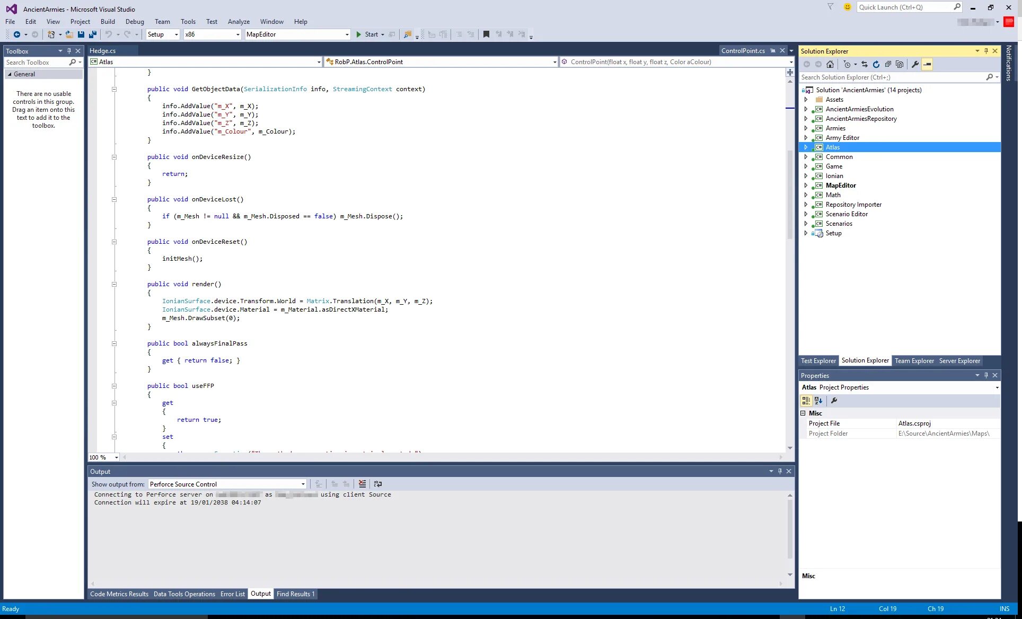Toggle Preview Selected Items in Solution Explorer

(928, 64)
